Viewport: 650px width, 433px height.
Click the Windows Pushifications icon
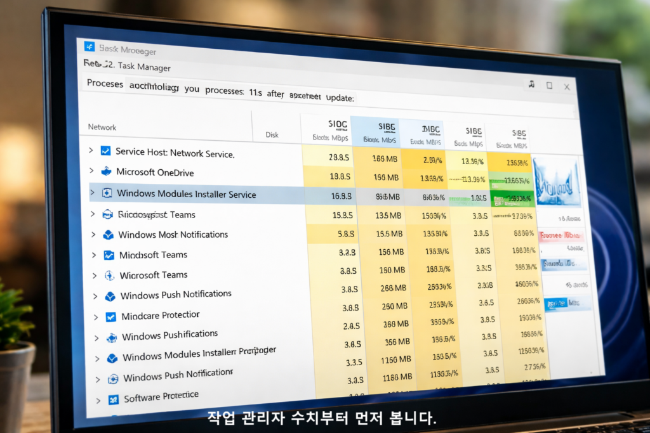pyautogui.click(x=112, y=338)
